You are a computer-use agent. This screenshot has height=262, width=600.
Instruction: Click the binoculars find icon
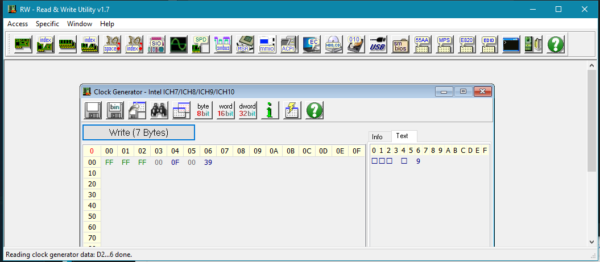(160, 110)
